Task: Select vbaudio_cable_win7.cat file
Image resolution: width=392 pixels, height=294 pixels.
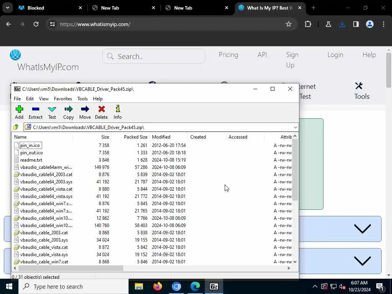Action: point(44,262)
